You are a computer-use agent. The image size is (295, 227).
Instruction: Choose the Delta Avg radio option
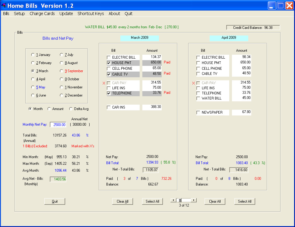click(x=71, y=109)
